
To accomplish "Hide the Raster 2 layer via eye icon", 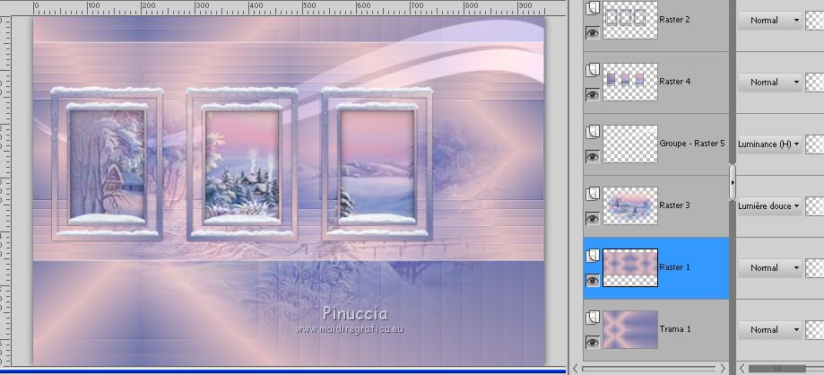I will [593, 33].
